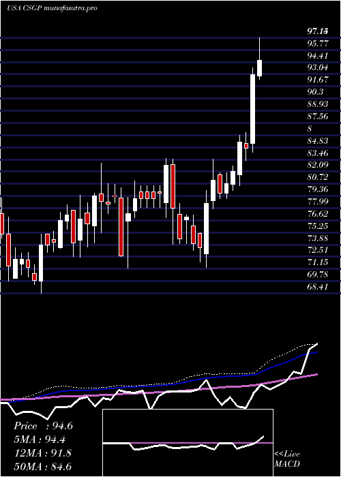This screenshot has width=341, height=477.
Task: Click the '12MA : 91.8' readout
Action: [42, 453]
